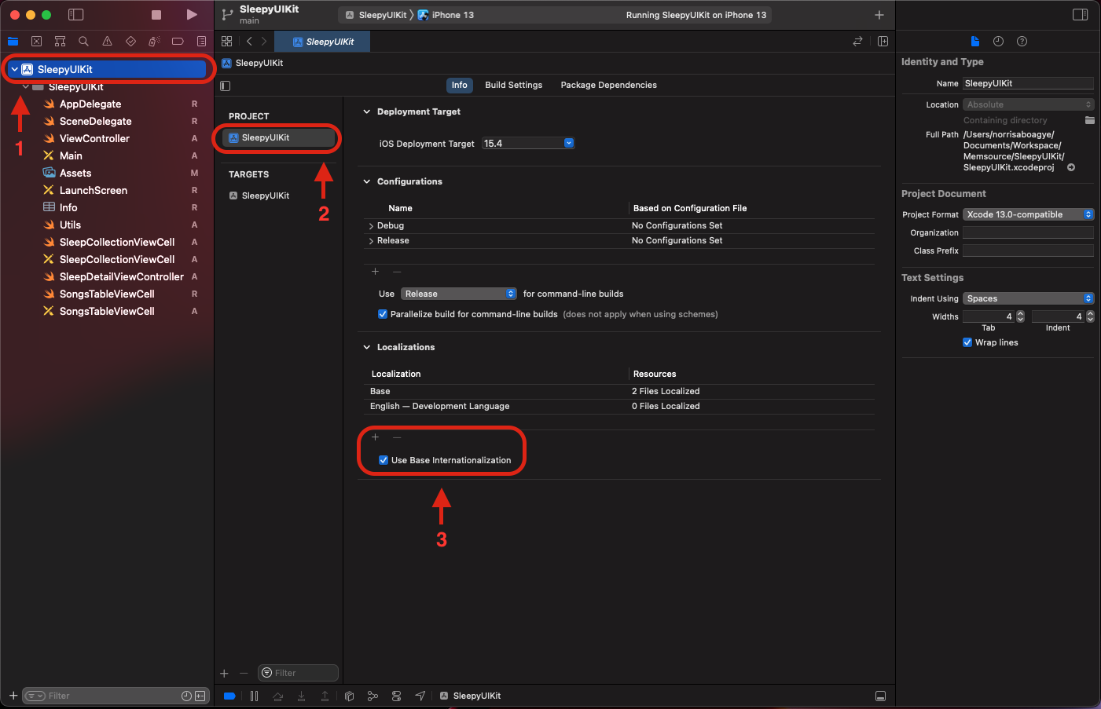Switch to the Build Settings tab
This screenshot has width=1101, height=709.
(x=513, y=85)
